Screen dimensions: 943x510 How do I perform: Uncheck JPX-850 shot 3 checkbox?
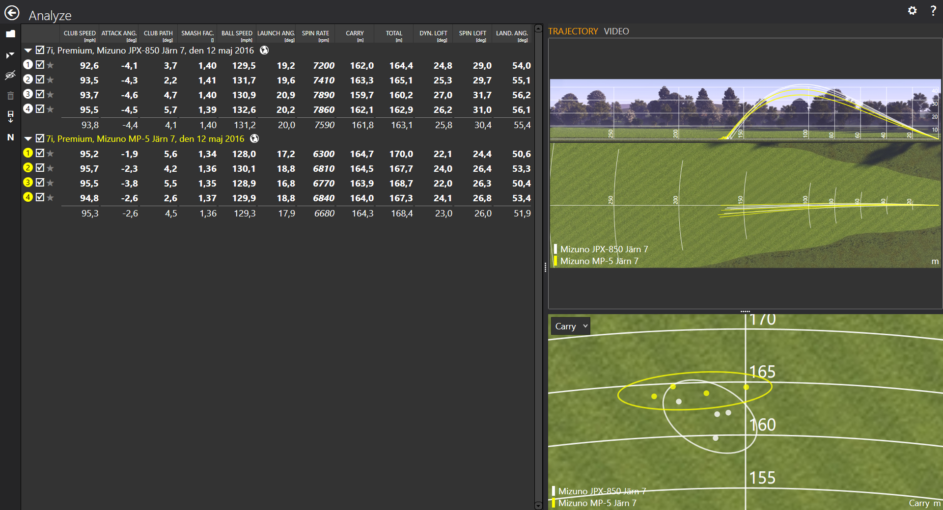click(x=40, y=94)
